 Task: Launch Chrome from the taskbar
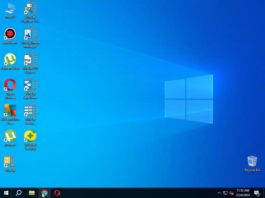(45, 193)
